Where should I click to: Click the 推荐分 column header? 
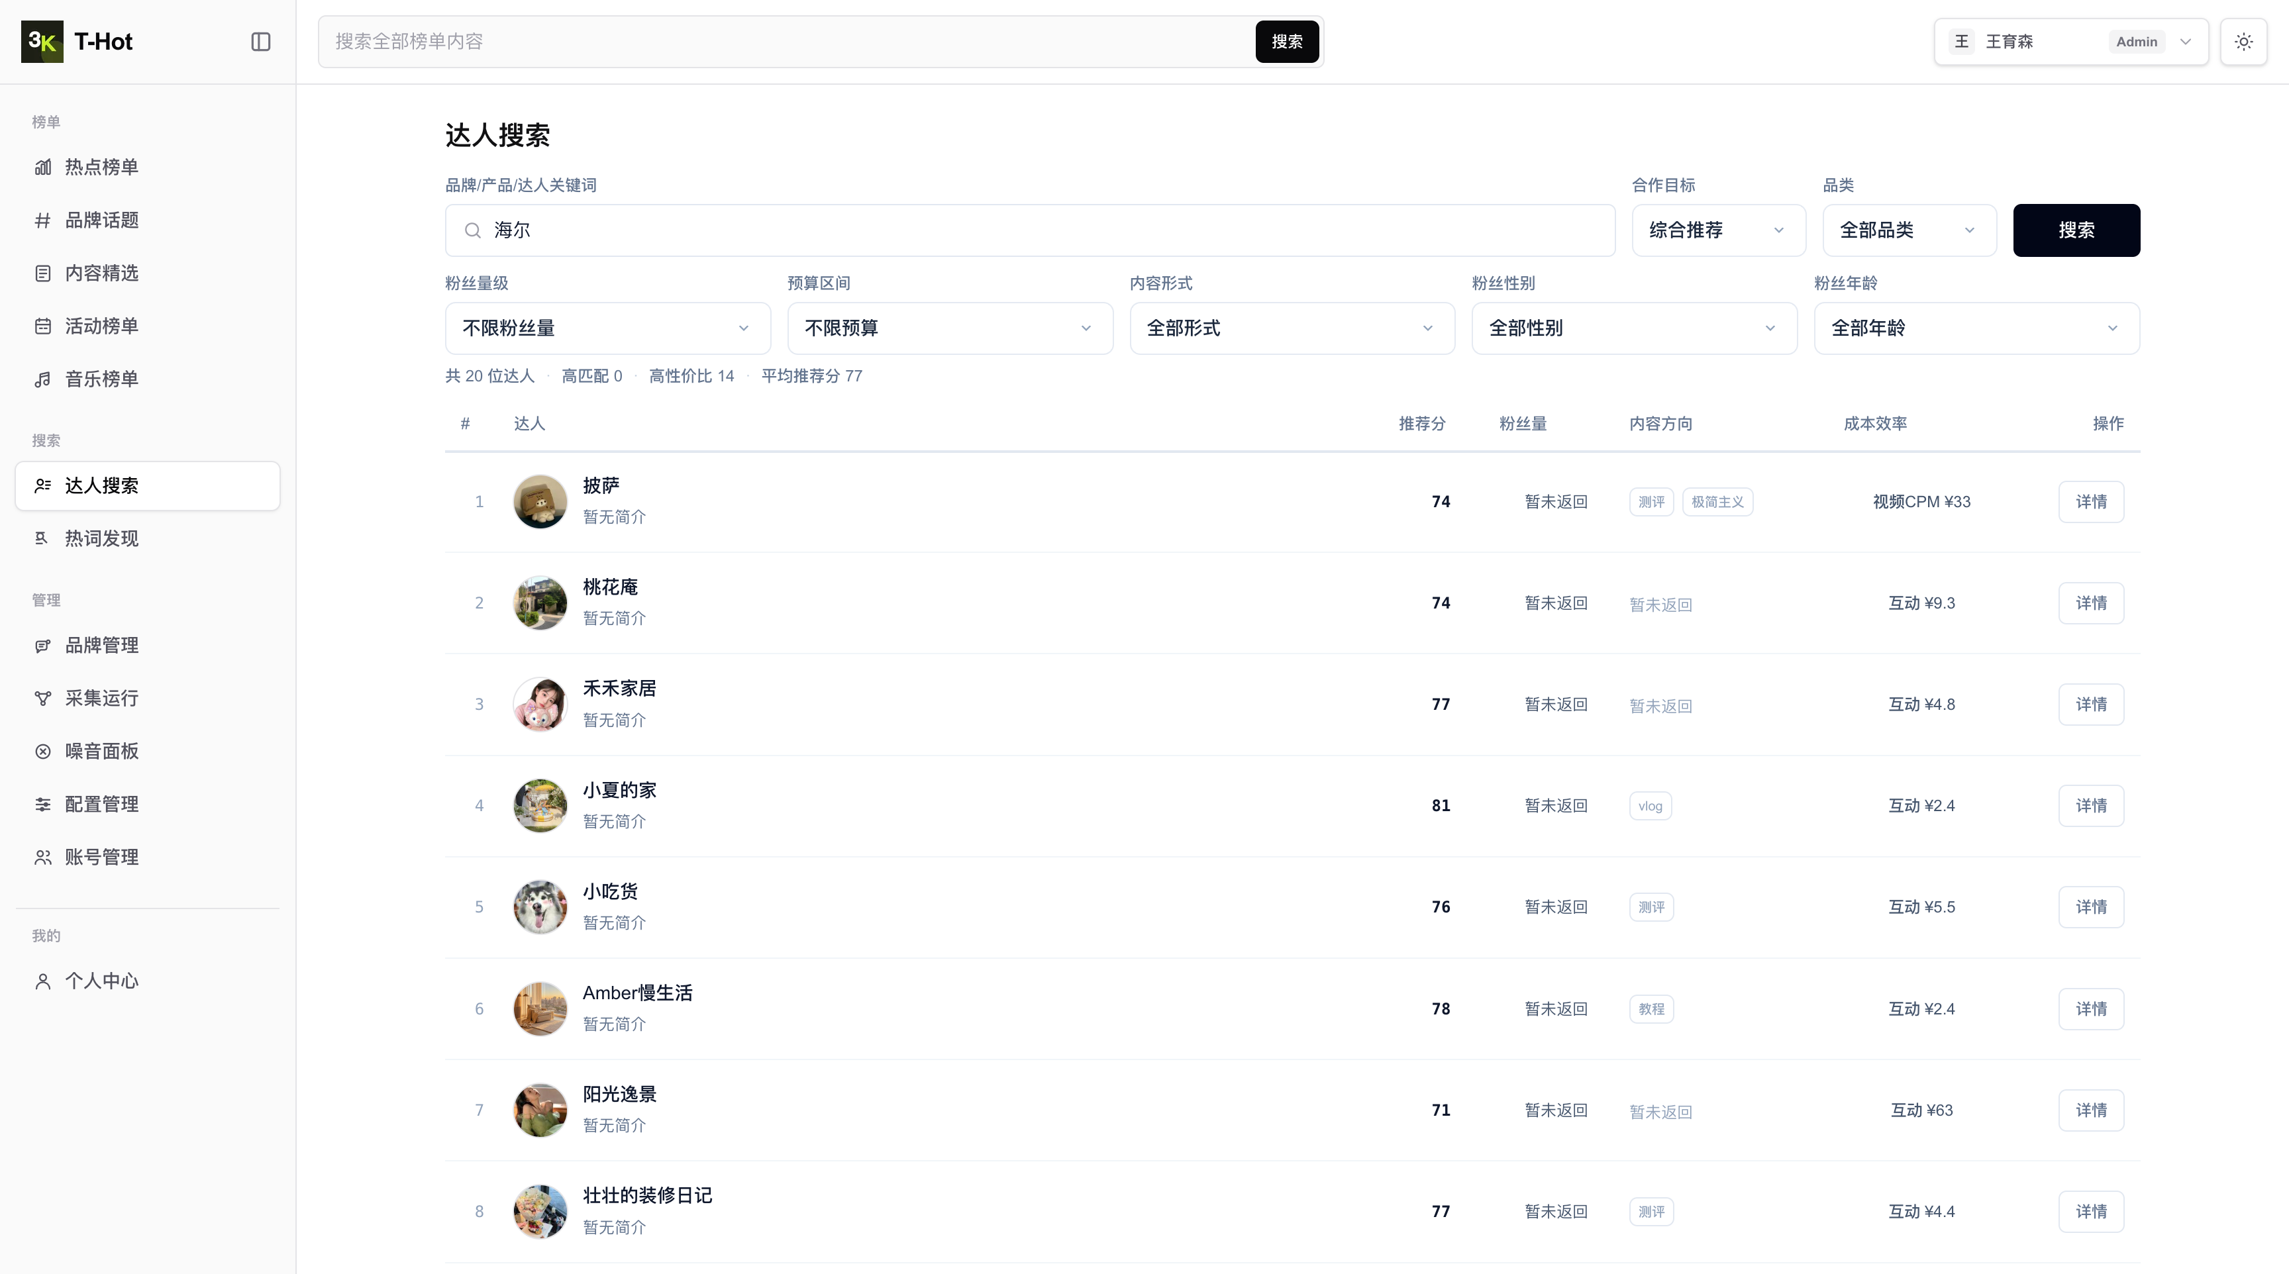[1422, 424]
